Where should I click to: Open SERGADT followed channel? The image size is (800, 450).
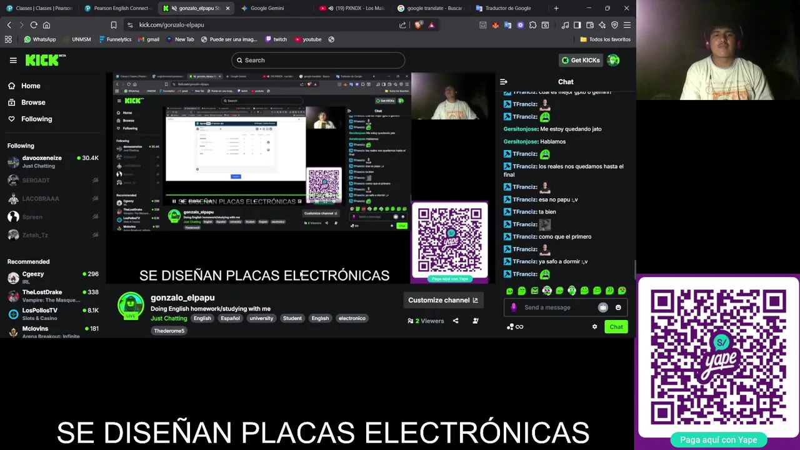coord(53,181)
